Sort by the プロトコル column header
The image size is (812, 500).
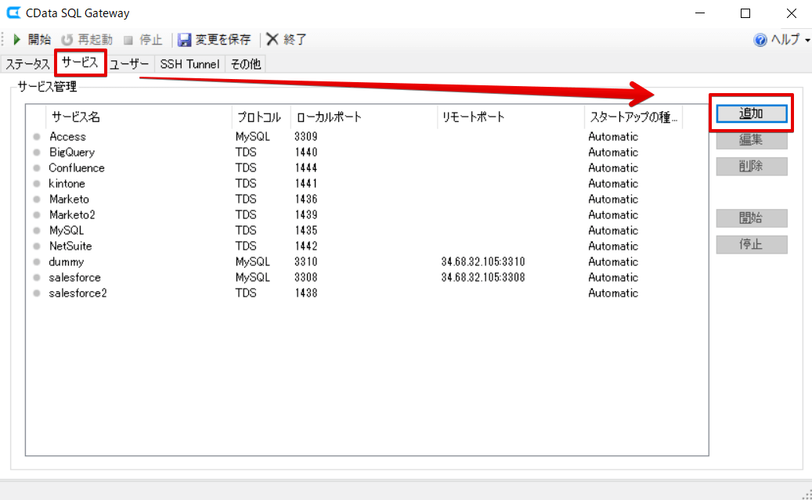coord(261,117)
